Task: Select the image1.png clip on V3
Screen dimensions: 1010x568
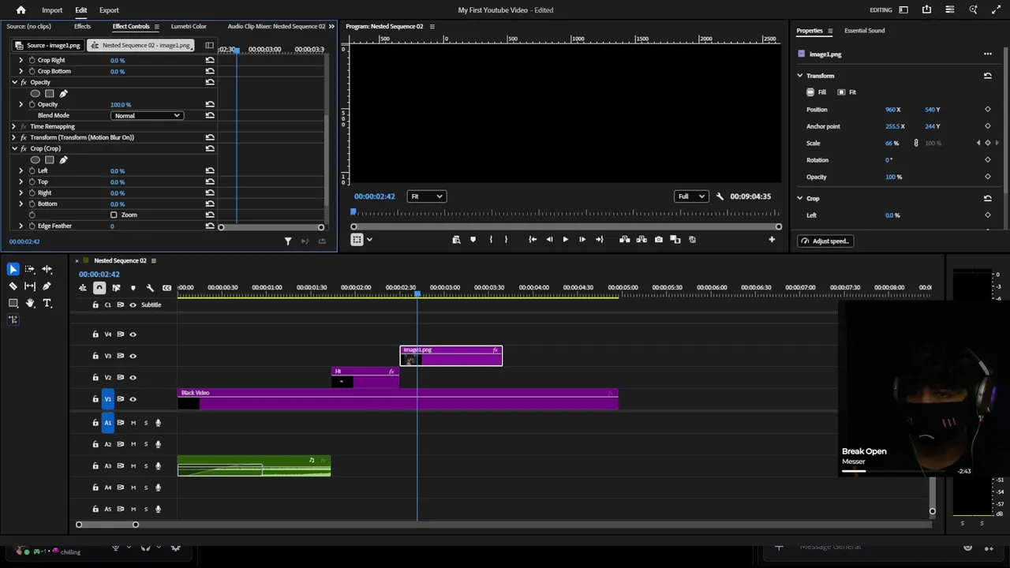Action: coord(451,356)
